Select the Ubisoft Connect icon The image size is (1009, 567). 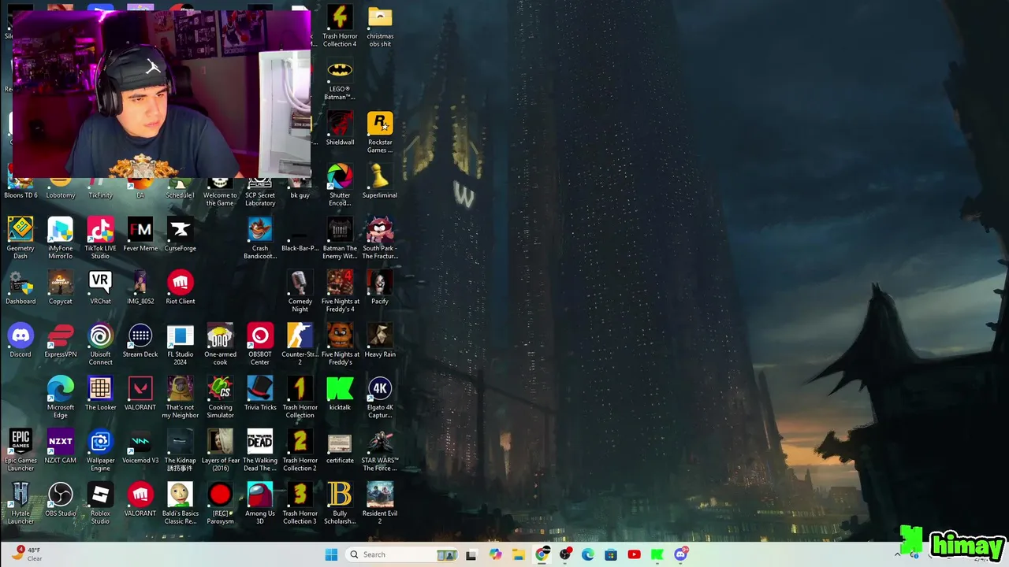click(100, 343)
